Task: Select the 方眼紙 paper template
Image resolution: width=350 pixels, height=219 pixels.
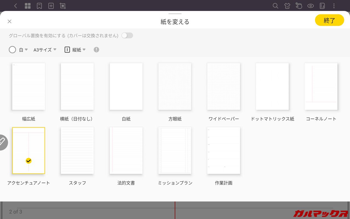Action: click(175, 87)
